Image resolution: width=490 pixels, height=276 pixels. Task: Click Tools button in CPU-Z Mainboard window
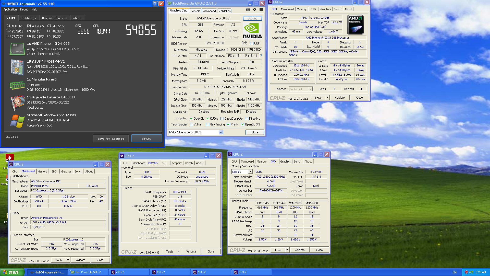click(59, 260)
